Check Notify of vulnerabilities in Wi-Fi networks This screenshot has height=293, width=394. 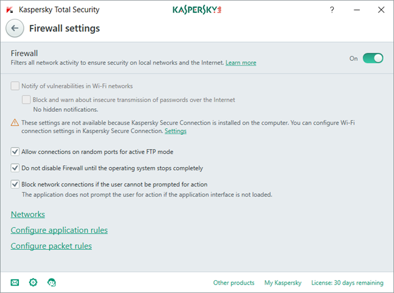click(15, 86)
